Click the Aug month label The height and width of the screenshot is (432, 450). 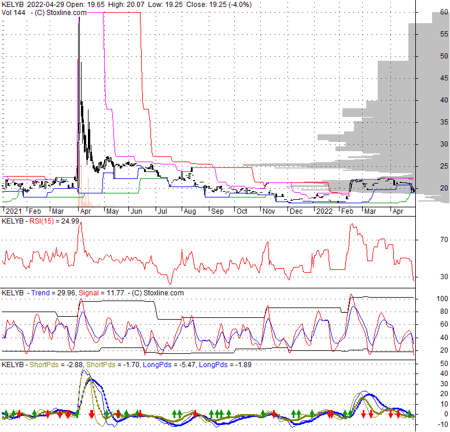click(x=190, y=211)
